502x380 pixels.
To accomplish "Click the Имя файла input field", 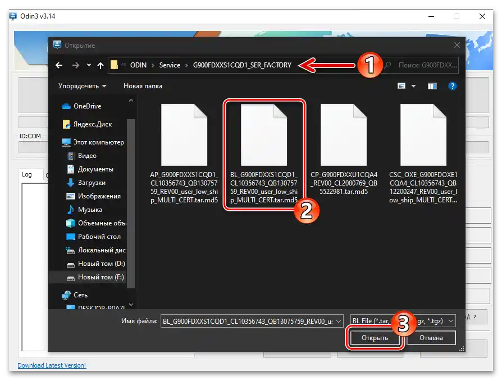I will [x=248, y=321].
